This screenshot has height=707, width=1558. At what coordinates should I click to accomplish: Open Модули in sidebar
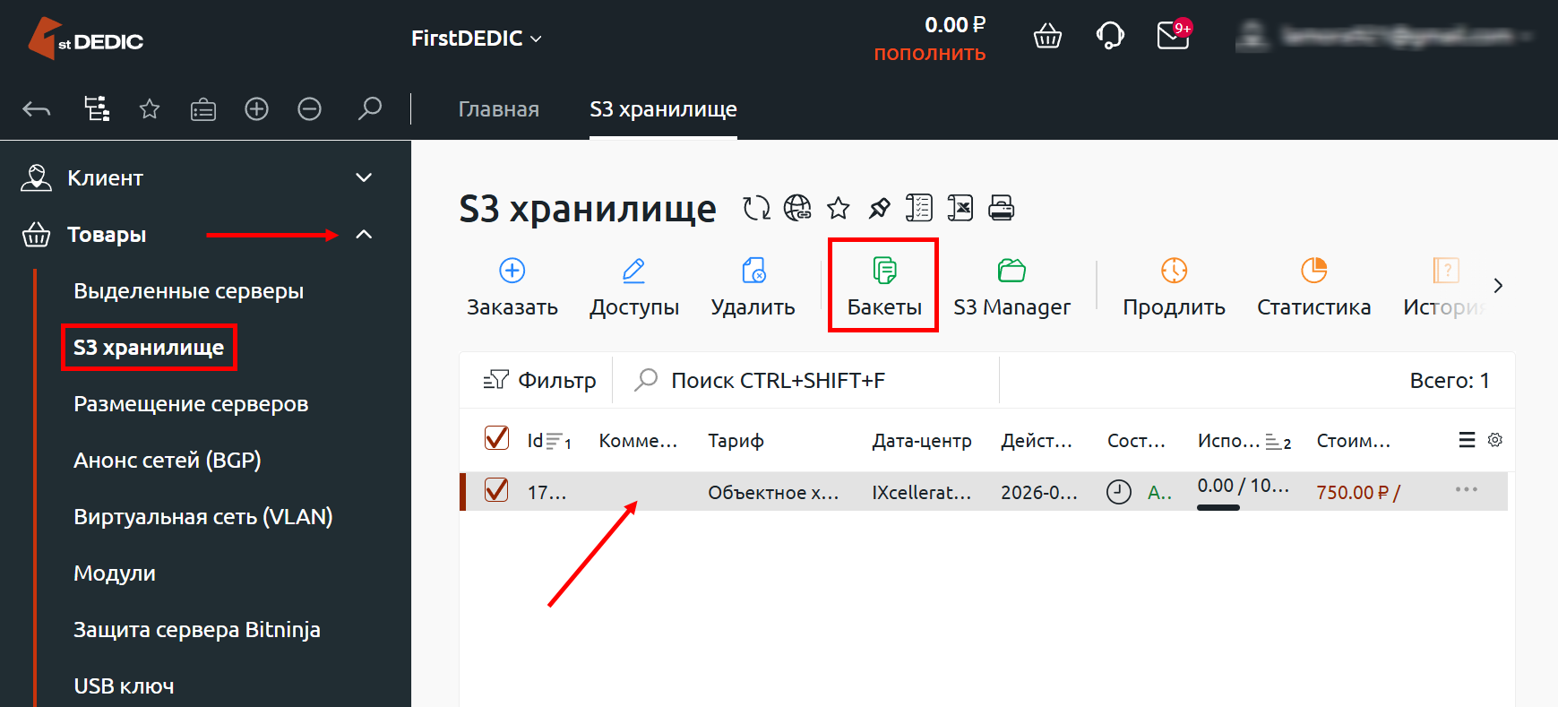(x=115, y=573)
